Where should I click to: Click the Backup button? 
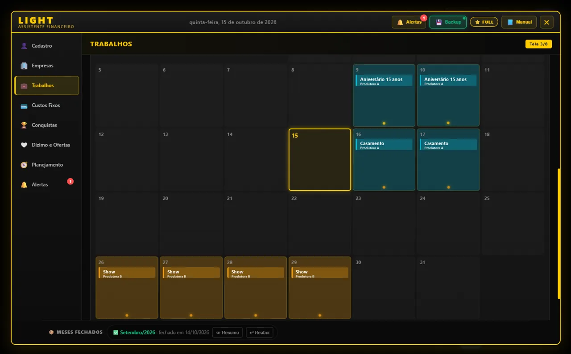click(448, 22)
